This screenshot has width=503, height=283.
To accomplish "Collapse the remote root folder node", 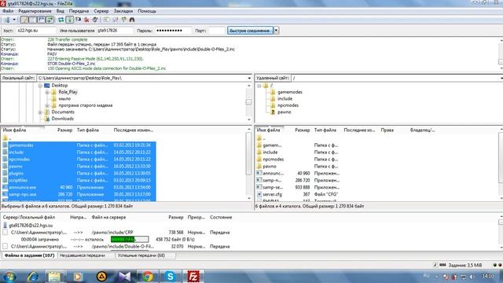I will pyautogui.click(x=259, y=86).
